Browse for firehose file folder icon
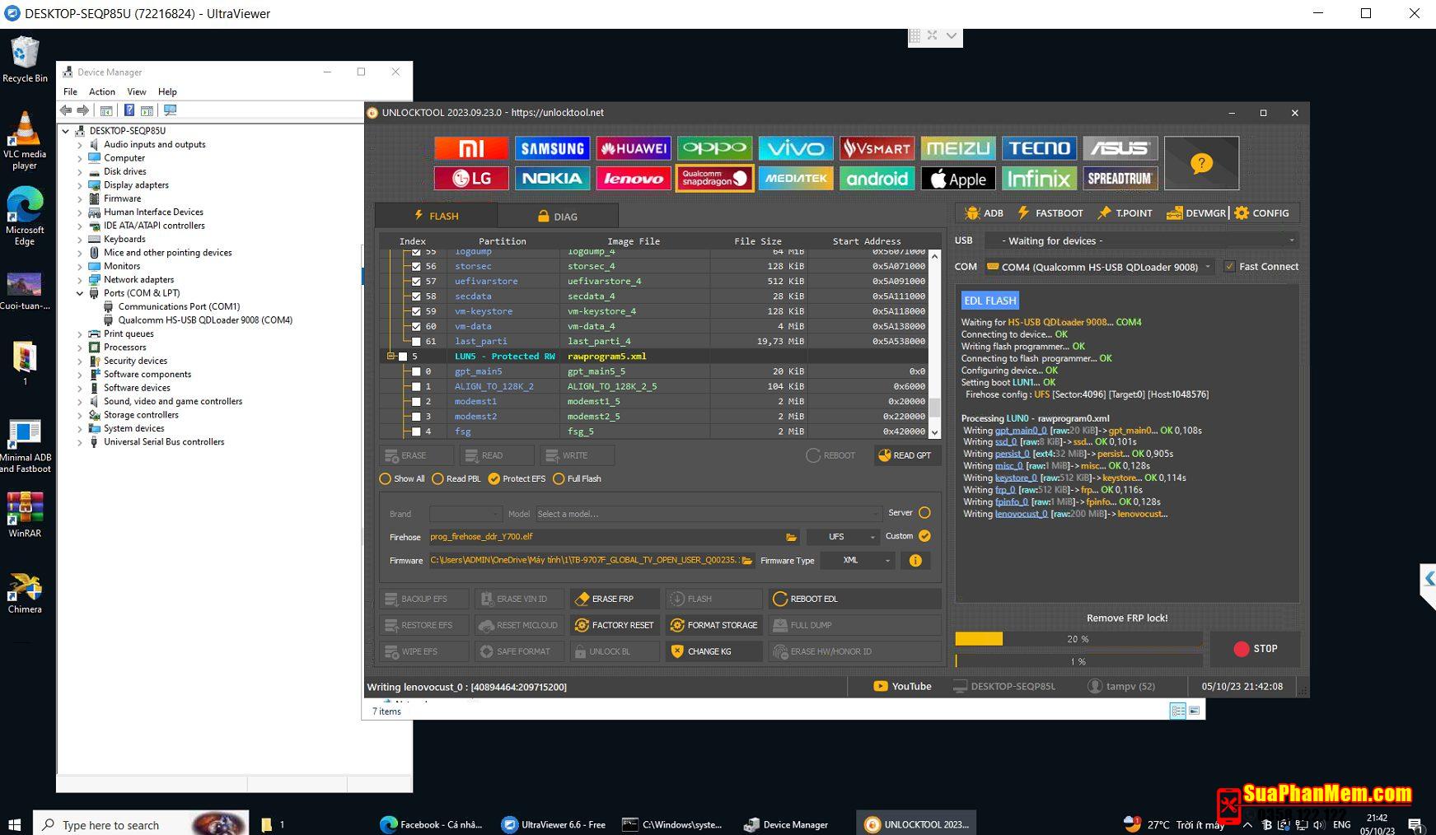1436x835 pixels. coord(791,537)
